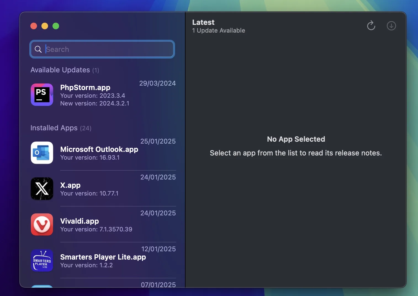Click the refresh updates icon
The image size is (418, 296).
371,26
